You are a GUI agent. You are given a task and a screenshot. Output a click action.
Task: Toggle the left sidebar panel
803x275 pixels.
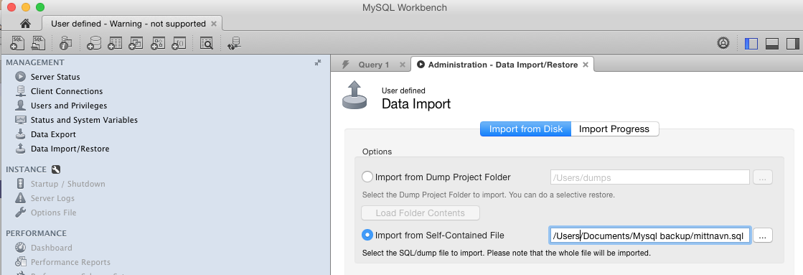tap(751, 44)
